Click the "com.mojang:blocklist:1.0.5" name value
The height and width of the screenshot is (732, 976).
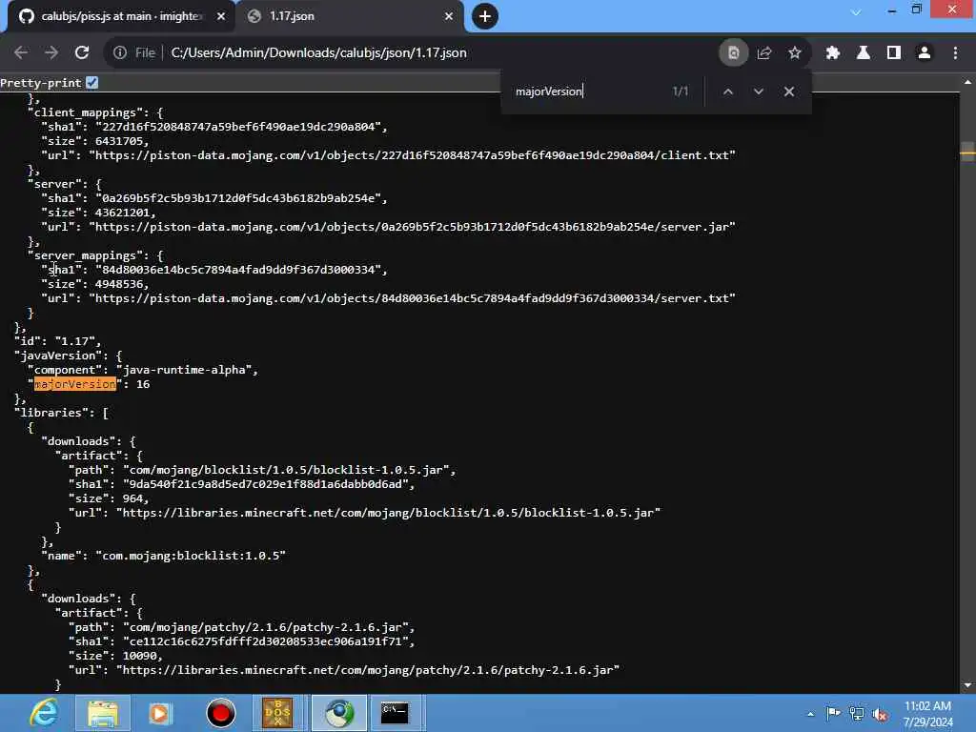(191, 556)
